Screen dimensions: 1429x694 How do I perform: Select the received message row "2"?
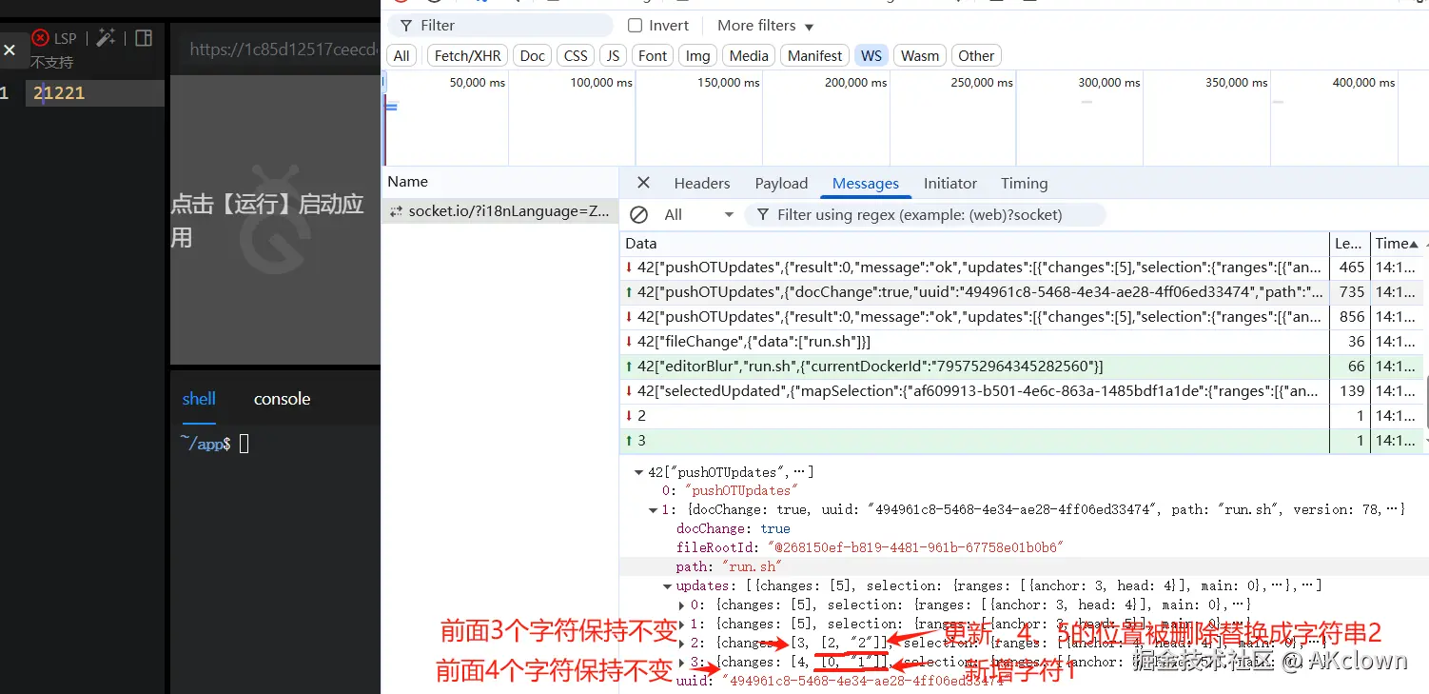1022,416
